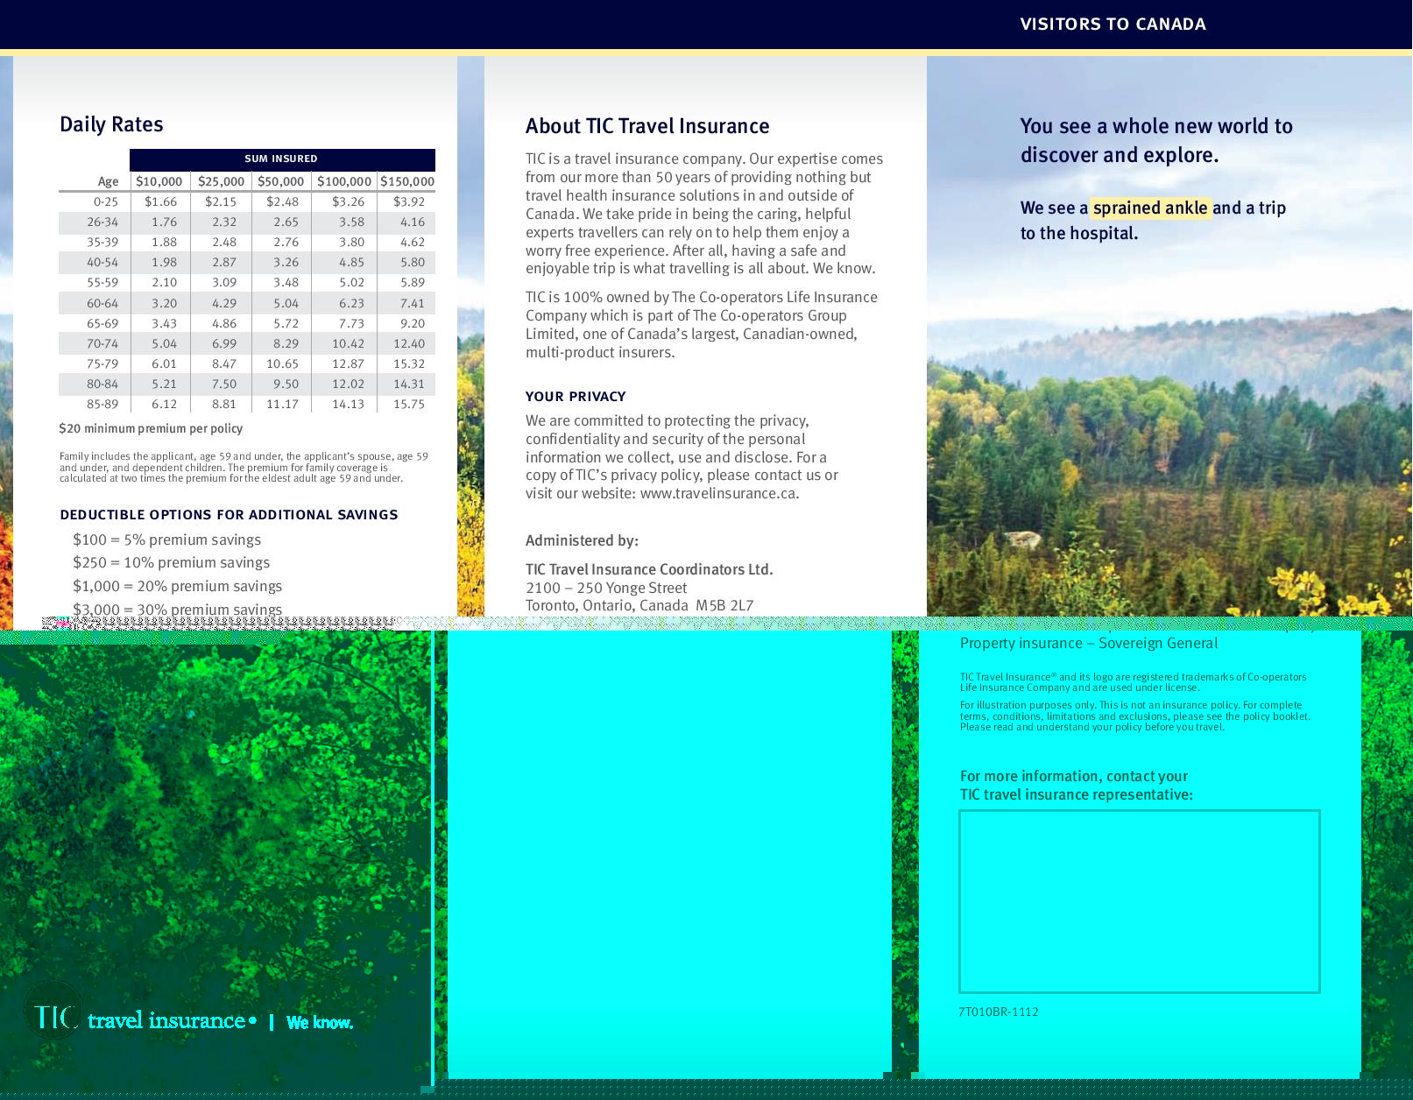
Task: Click '$20 minimum premium per policy' note
Action: (151, 429)
